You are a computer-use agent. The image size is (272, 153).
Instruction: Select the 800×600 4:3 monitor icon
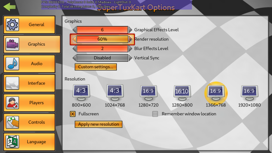tap(81, 93)
